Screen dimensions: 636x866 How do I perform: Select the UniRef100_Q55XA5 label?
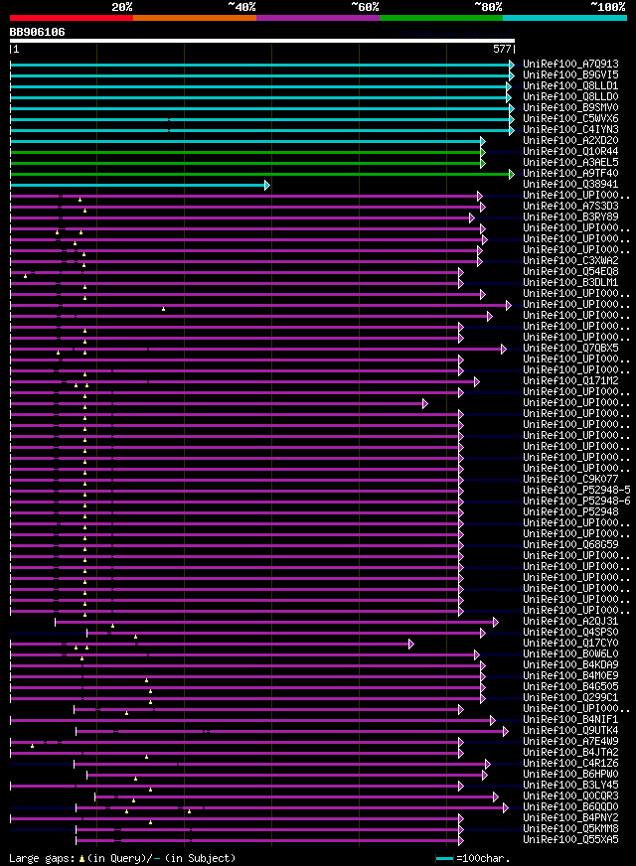(x=570, y=840)
